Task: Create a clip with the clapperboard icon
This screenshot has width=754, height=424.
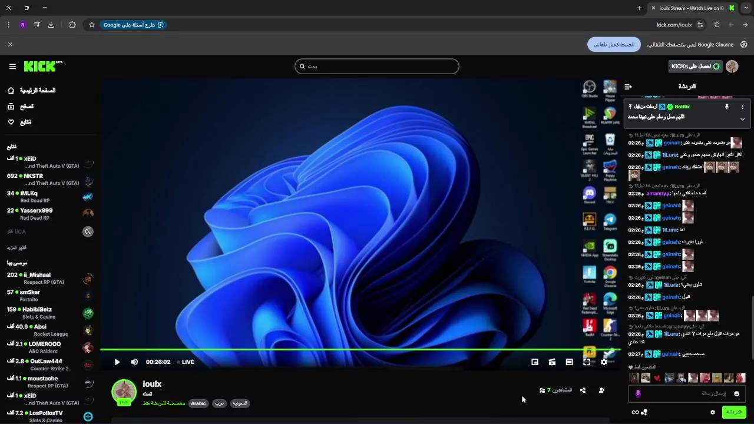Action: pyautogui.click(x=552, y=362)
